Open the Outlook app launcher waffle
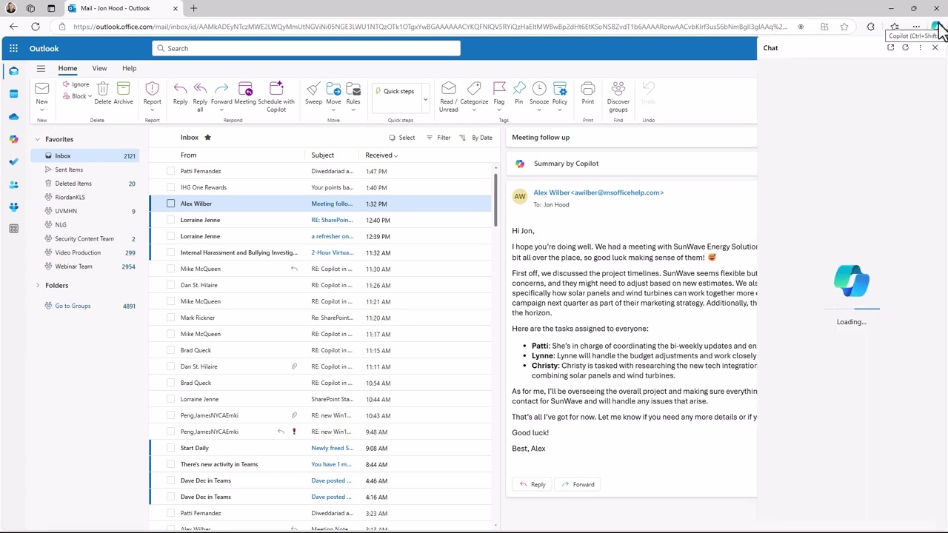 13,48
